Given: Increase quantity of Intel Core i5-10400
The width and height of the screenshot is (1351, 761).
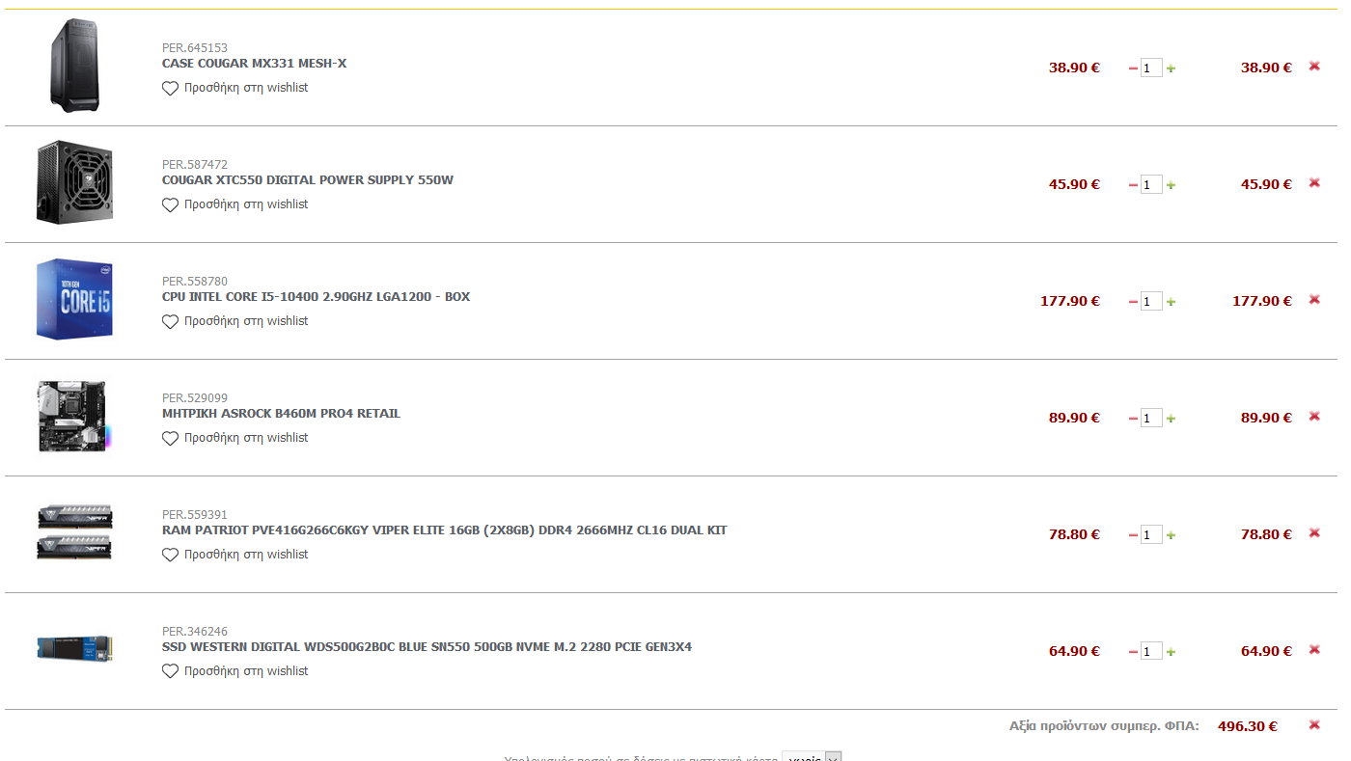Looking at the screenshot, I should click(x=1171, y=302).
